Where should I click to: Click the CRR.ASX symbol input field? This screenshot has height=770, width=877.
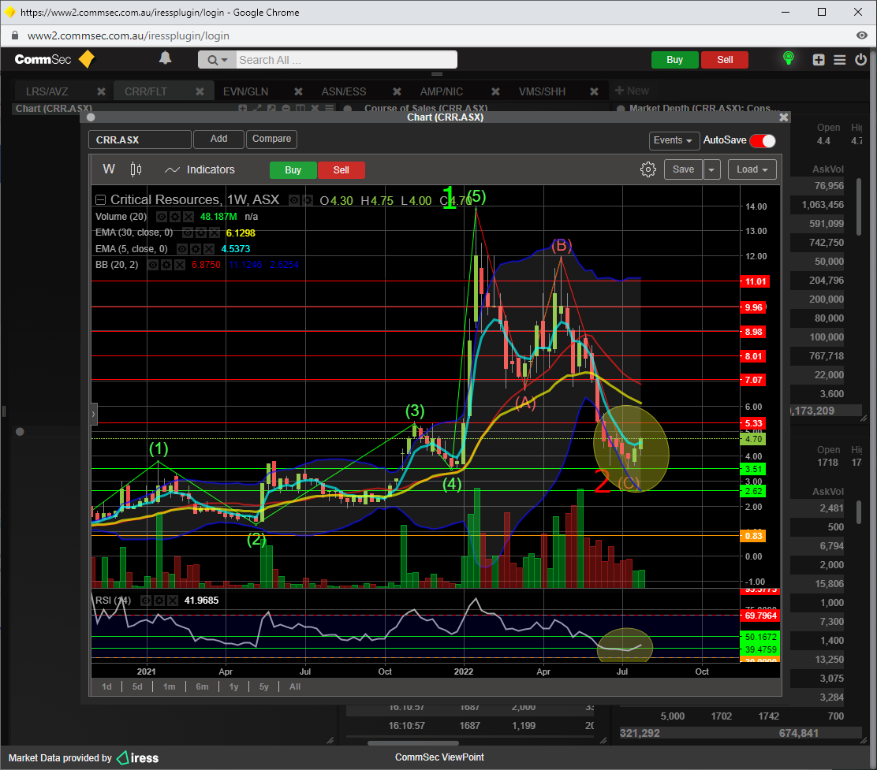coord(140,140)
